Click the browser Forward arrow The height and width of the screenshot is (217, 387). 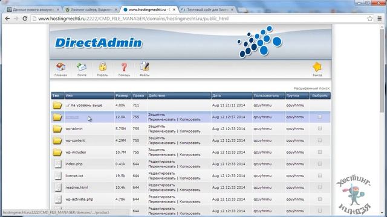16,19
